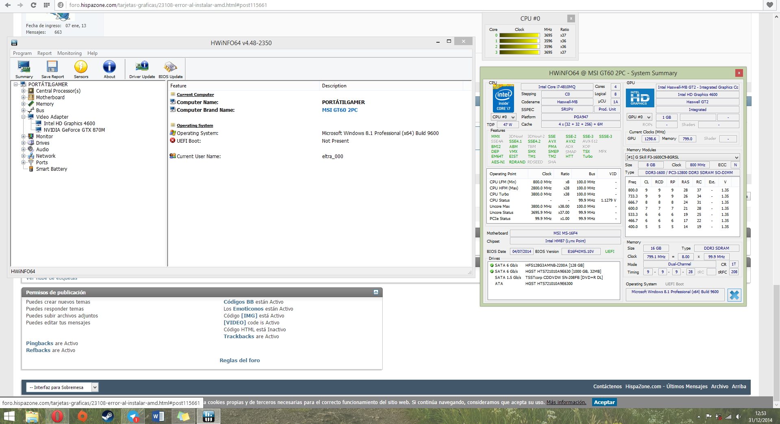Open the Windows Start button

coord(9,416)
